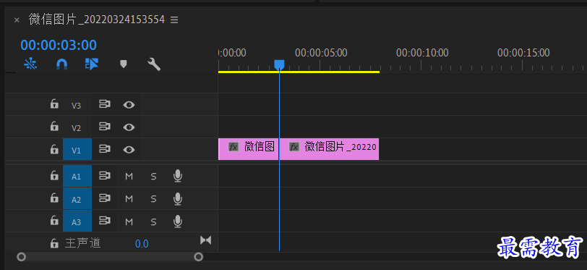
Task: Hide V3 track output eye
Action: 129,105
